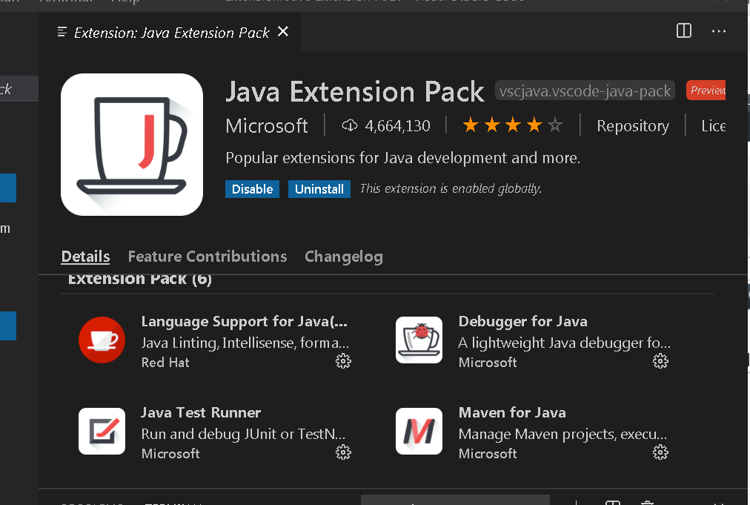Open the gear menu for Maven for Java
750x505 pixels.
(660, 452)
